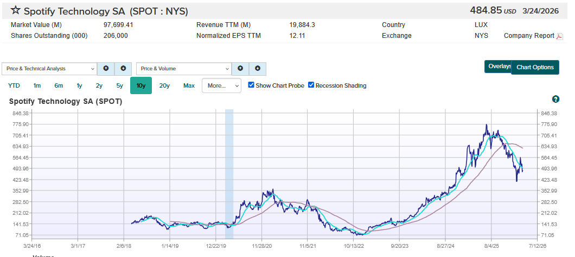This screenshot has width=575, height=257.
Task: Click the Market Value 97,699.41 figure
Action: coord(118,25)
